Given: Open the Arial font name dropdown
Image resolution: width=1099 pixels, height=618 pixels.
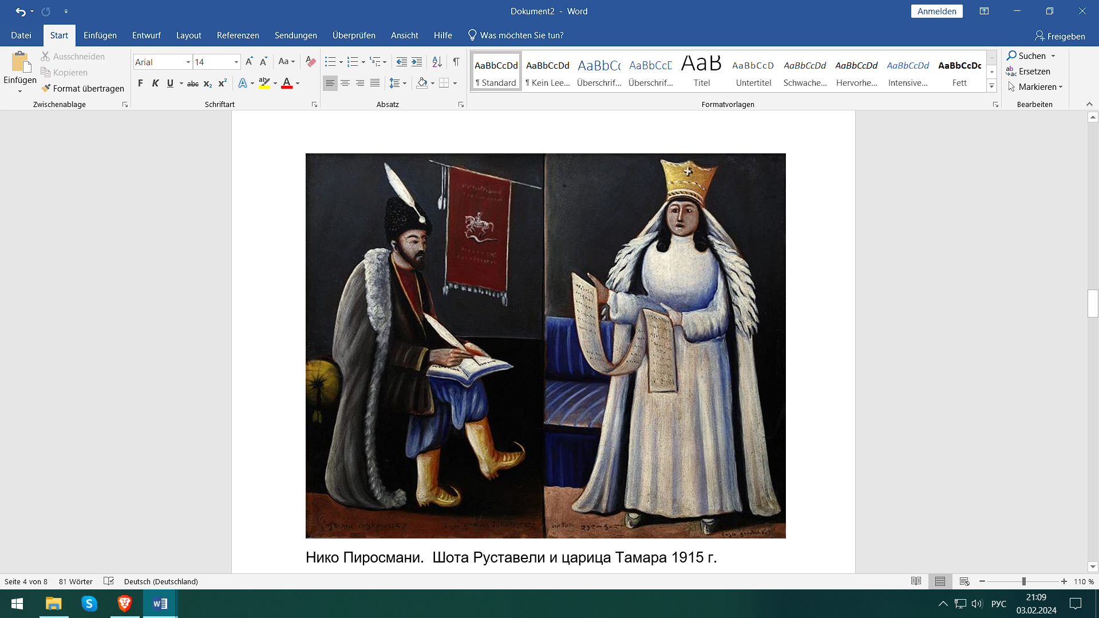Looking at the screenshot, I should click(x=188, y=62).
